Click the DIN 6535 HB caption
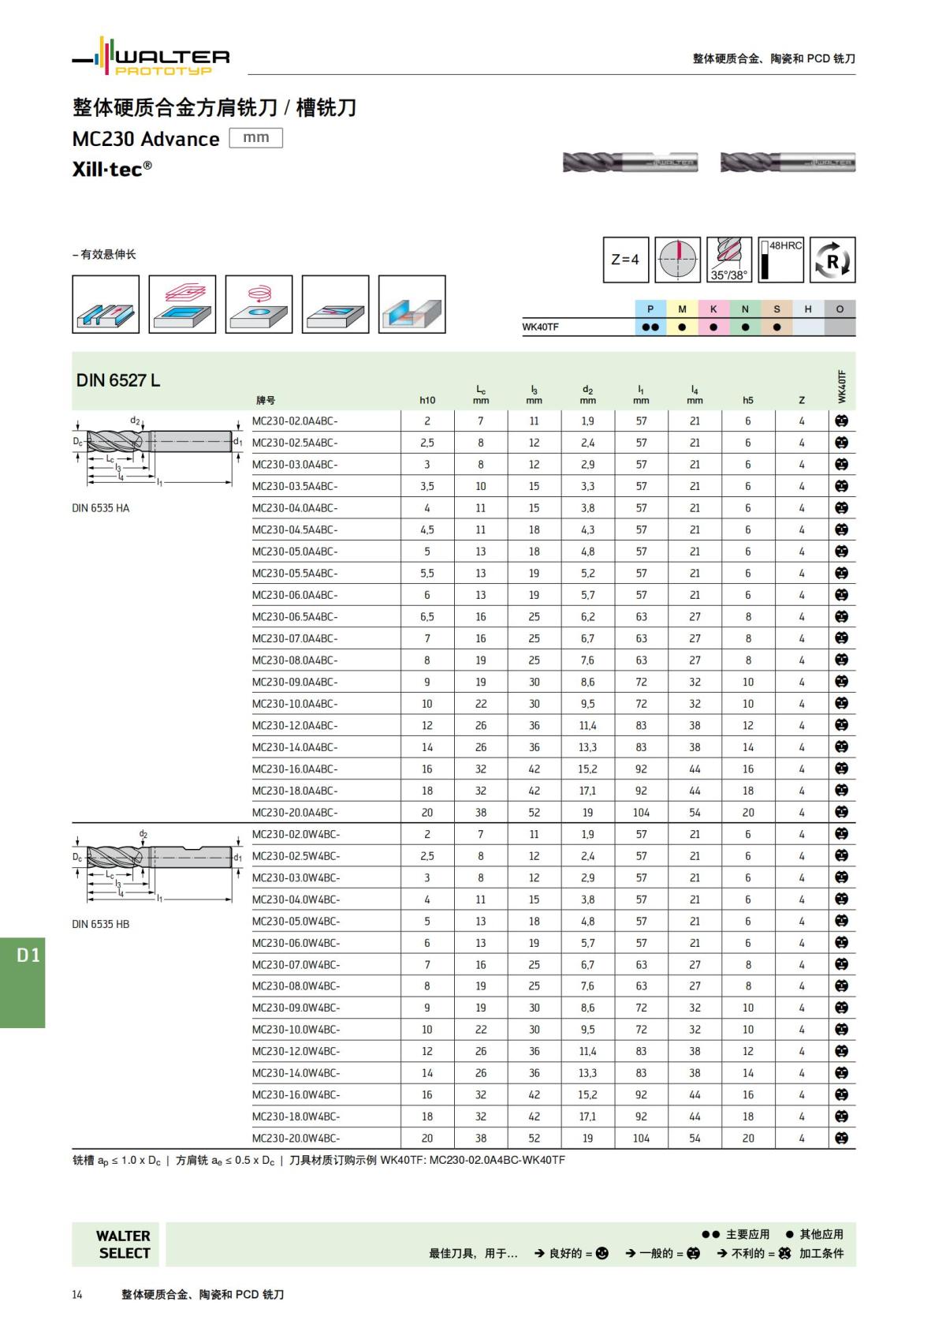 coord(101,924)
